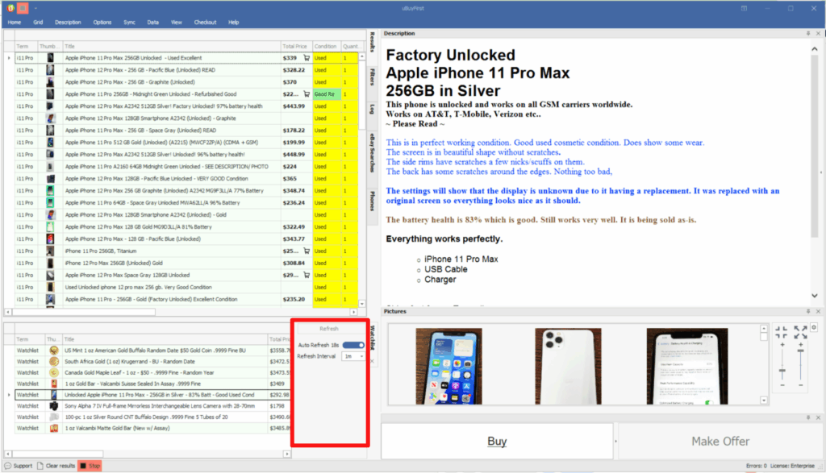The image size is (826, 473).
Task: Close the Description panel
Action: (818, 33)
